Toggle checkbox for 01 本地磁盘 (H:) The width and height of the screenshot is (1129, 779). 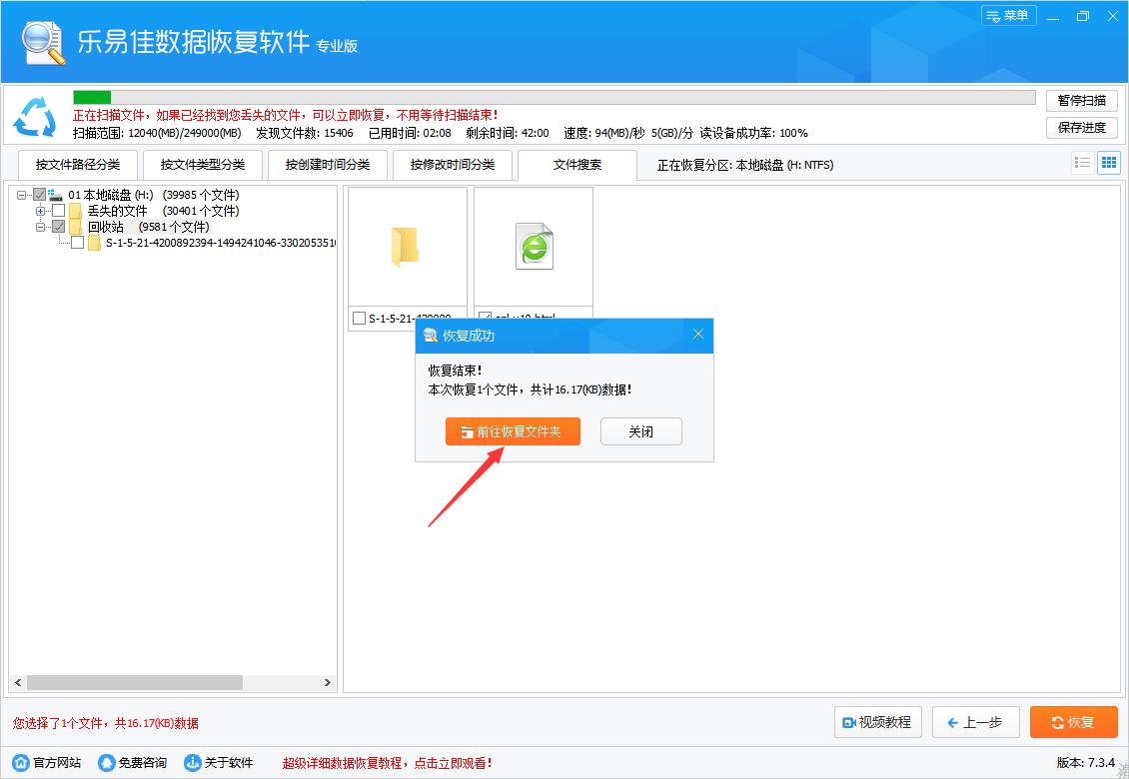40,195
